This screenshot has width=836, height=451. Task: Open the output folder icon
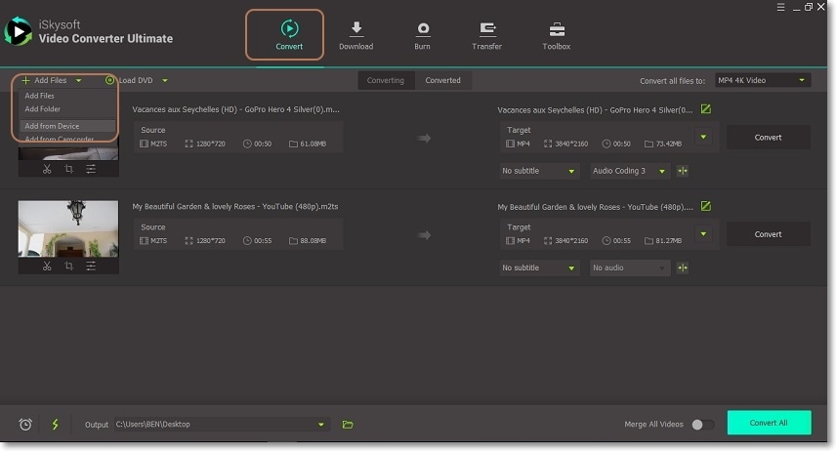[x=348, y=425]
